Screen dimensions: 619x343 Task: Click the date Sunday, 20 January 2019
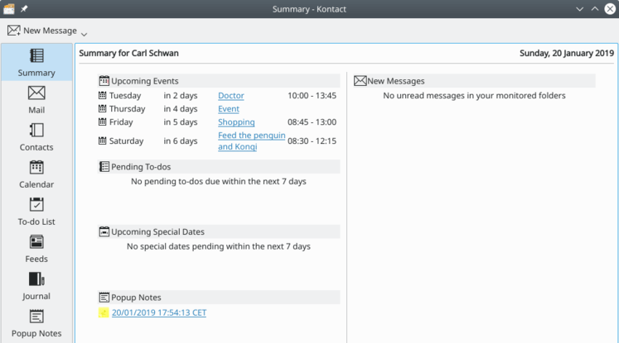pyautogui.click(x=567, y=53)
